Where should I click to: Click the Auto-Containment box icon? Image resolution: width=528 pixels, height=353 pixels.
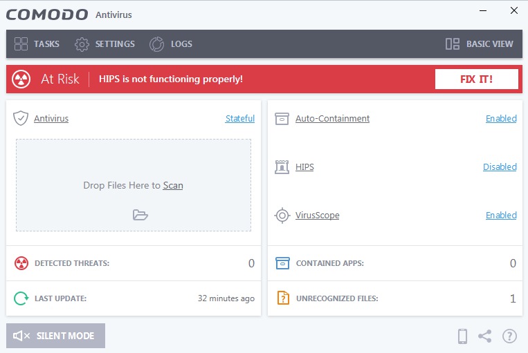(282, 119)
